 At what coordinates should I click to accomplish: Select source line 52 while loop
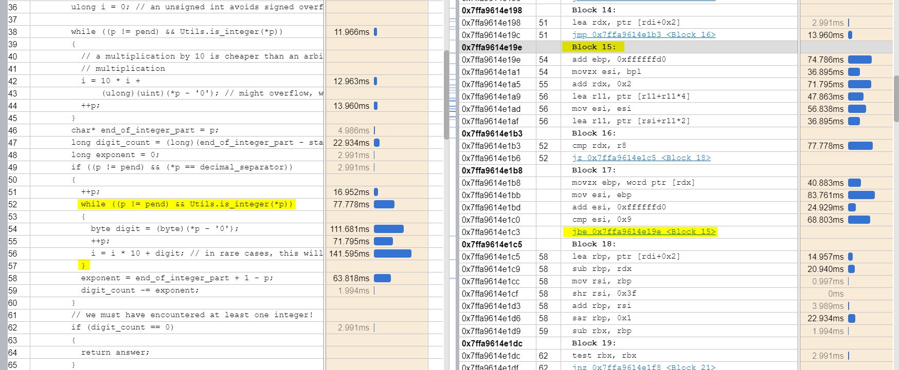tap(187, 204)
